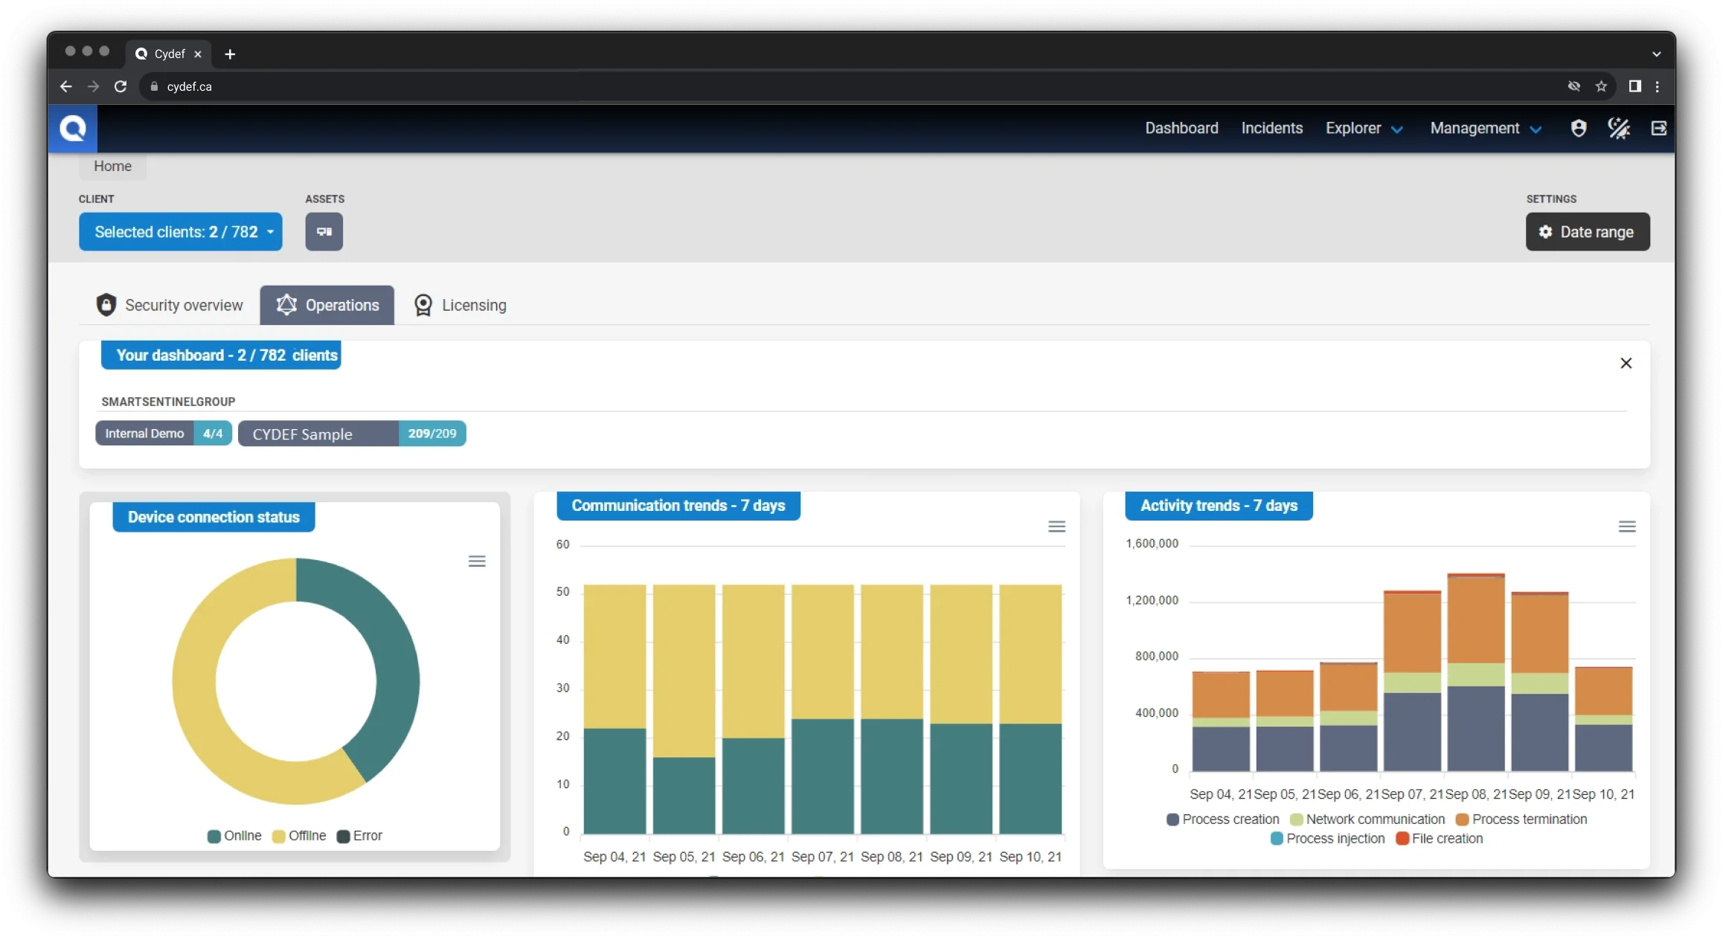Click the Cydef logo icon
The width and height of the screenshot is (1723, 940).
coord(73,129)
